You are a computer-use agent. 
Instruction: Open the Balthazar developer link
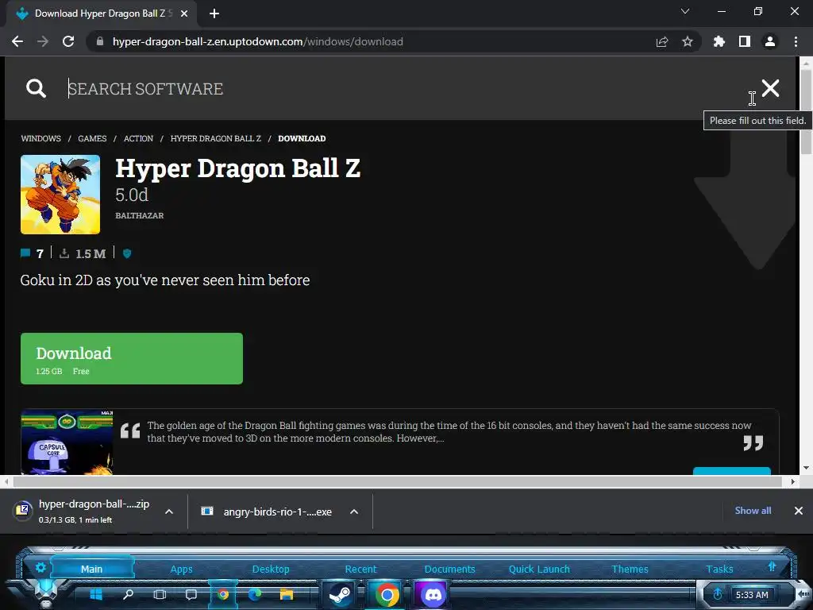point(140,215)
